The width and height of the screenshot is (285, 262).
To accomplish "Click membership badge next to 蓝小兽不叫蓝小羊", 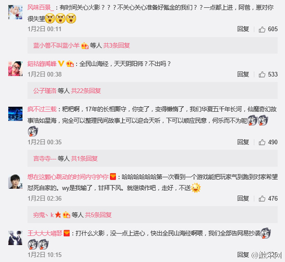I will pyautogui.click(x=84, y=45).
